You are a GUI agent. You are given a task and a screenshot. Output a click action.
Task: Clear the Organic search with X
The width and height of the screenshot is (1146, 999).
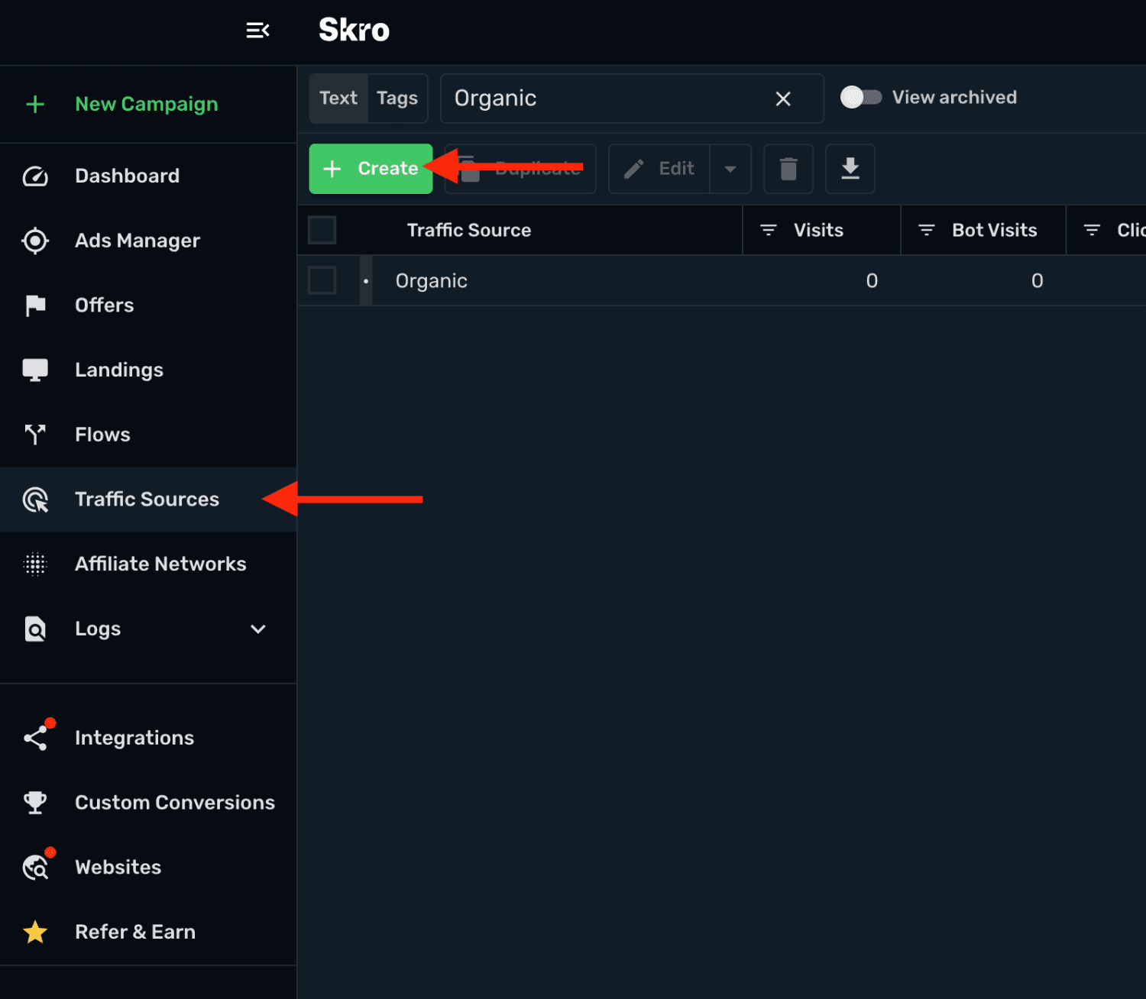(x=783, y=99)
